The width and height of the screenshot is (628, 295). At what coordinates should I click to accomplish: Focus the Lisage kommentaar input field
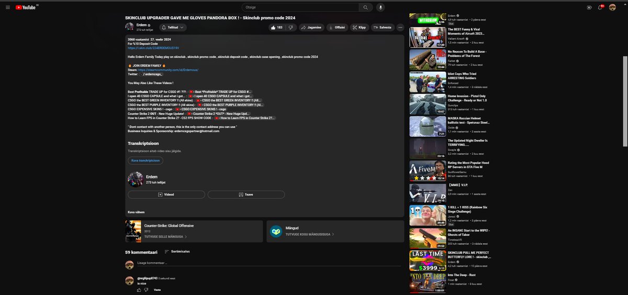tap(270, 263)
